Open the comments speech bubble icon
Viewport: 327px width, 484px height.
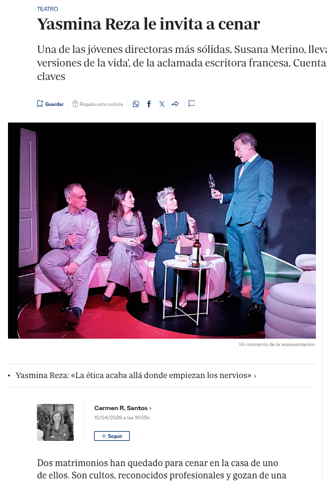[x=192, y=103]
